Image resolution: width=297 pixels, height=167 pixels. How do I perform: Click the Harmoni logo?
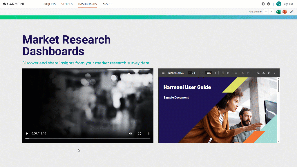tap(13, 4)
